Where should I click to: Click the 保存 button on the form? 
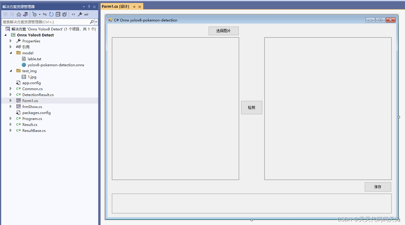click(378, 187)
